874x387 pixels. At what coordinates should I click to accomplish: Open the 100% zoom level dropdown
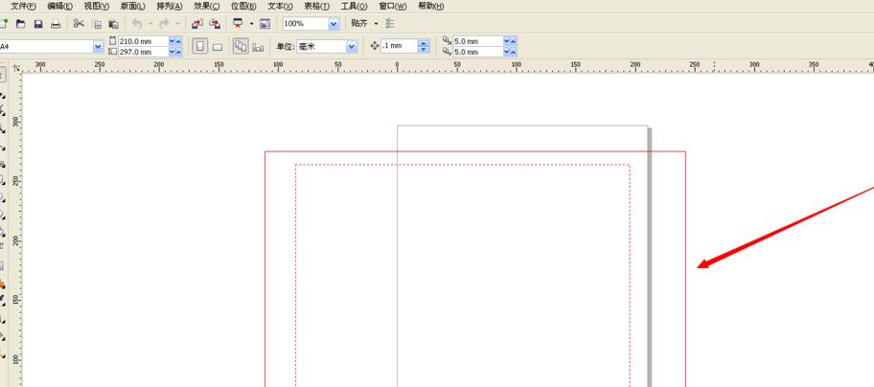click(x=333, y=23)
